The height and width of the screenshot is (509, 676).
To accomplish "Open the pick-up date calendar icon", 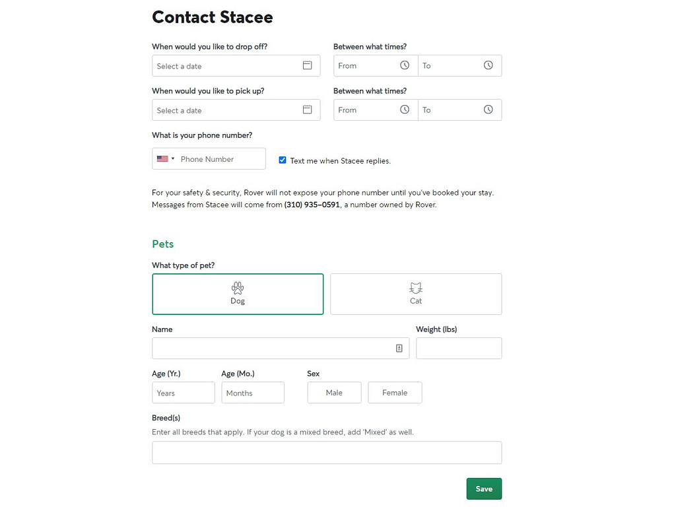I will coord(307,110).
